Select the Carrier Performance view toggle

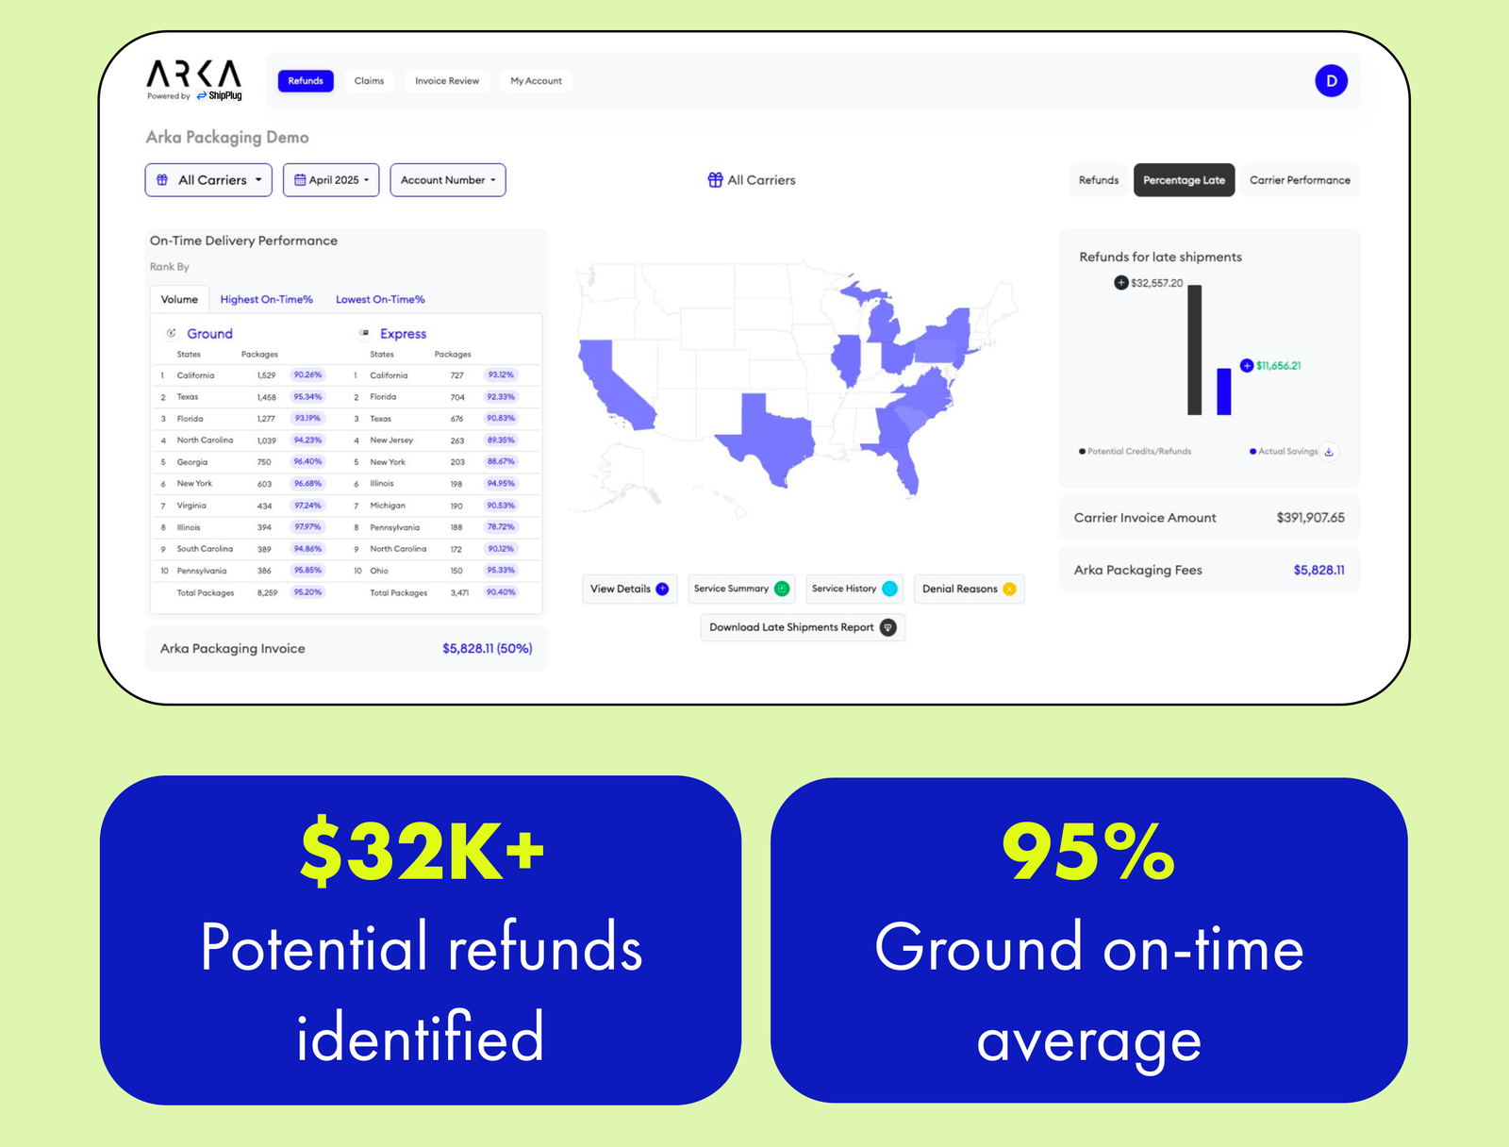(x=1300, y=180)
